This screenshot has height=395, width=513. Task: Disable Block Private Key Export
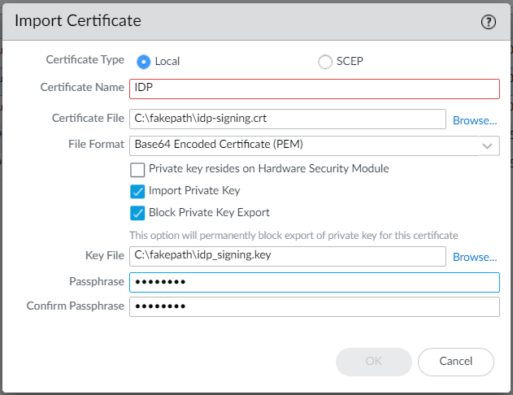click(137, 214)
